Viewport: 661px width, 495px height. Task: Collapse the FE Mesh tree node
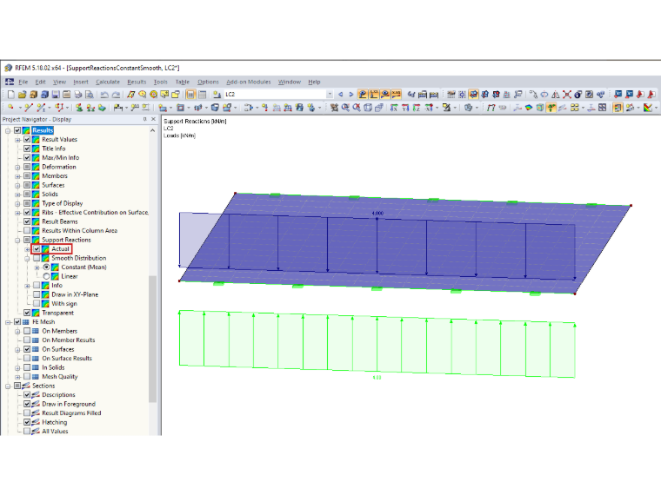8,322
